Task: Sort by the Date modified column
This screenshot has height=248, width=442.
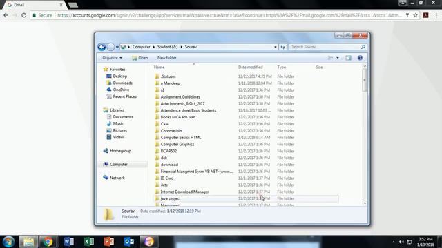Action: 250,68
